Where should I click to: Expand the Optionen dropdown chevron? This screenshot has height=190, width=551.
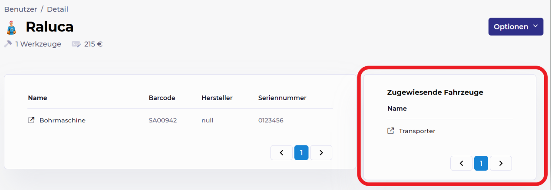click(535, 26)
